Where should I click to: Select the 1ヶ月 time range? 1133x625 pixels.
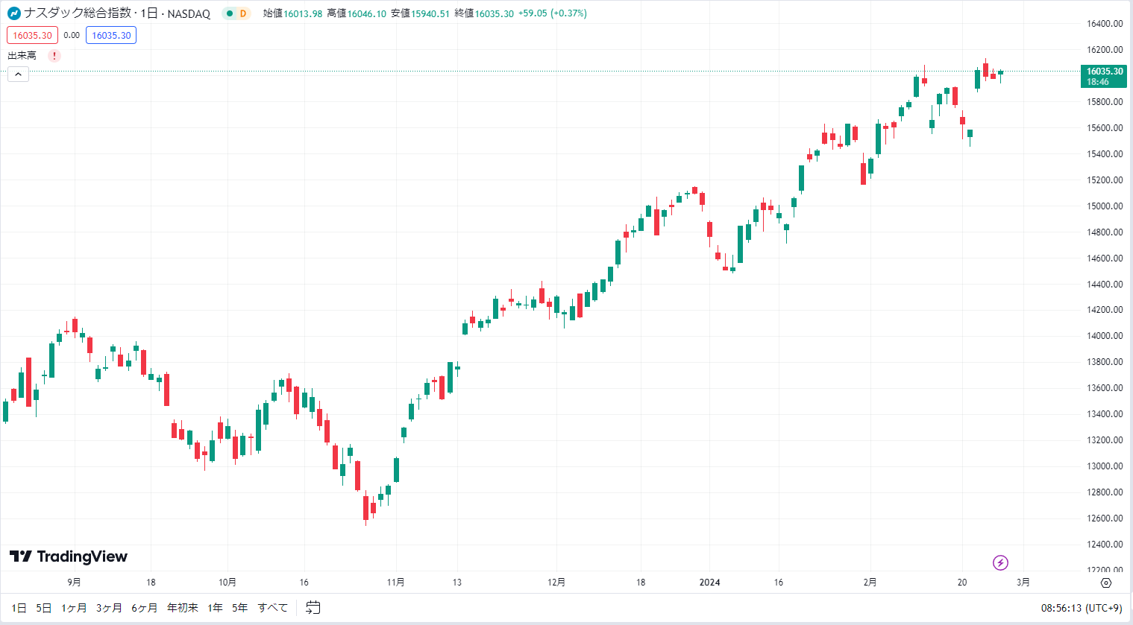tap(74, 608)
